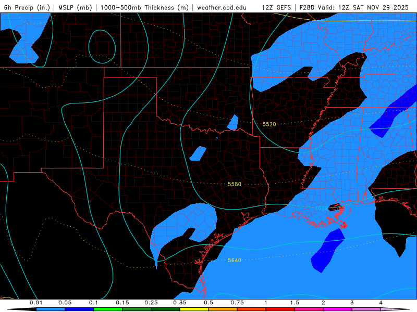This screenshot has width=417, height=312.
Task: Click the '12Z GEFS' model run text
Action: point(276,7)
